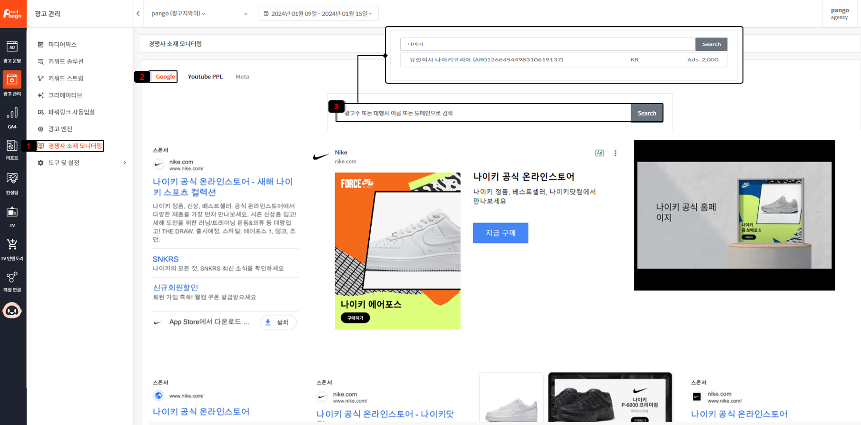The height and width of the screenshot is (425, 861).
Task: Open the 나이키 공식 온라인스토어 - 새해 link
Action: (223, 187)
